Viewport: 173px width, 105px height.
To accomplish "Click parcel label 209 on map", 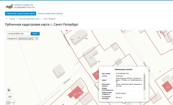I will 157,32.
